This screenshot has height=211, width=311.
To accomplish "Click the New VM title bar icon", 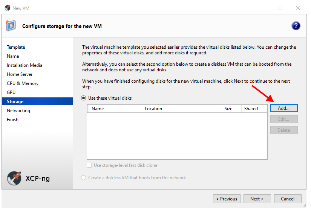I will point(7,8).
